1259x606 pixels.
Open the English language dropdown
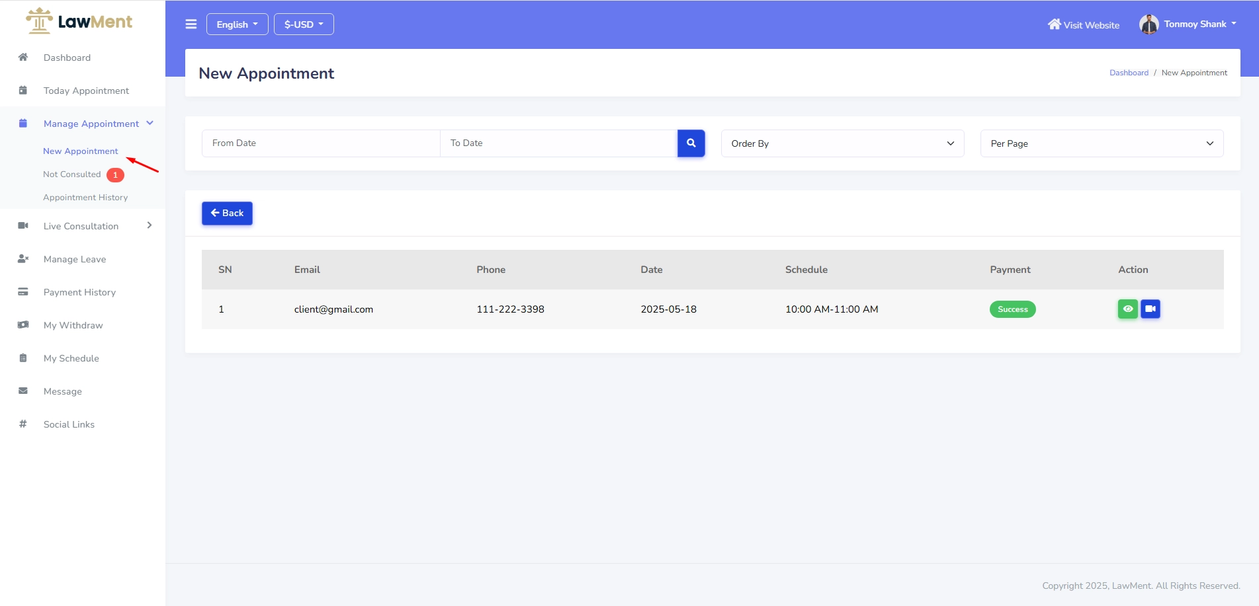[x=238, y=24]
